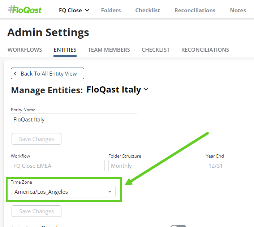Expand the FloQast Italy entity selector chevron
Image resolution: width=254 pixels, height=227 pixels.
point(146,90)
